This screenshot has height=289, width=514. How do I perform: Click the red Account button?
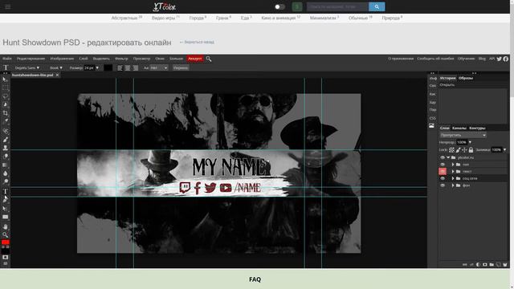pos(194,59)
